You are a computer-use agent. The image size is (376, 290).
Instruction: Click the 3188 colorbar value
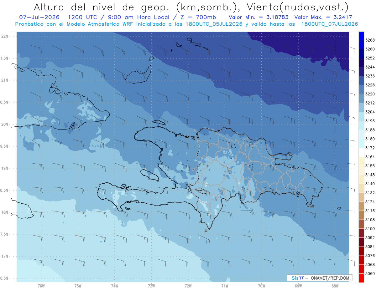coord(370,130)
